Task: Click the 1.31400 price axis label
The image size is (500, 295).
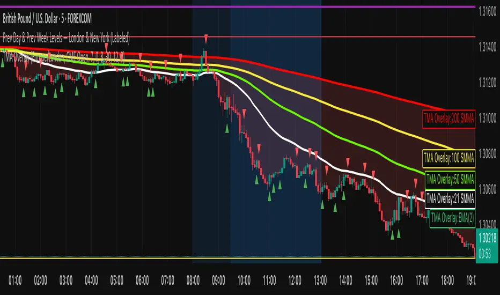Action: 488,48
